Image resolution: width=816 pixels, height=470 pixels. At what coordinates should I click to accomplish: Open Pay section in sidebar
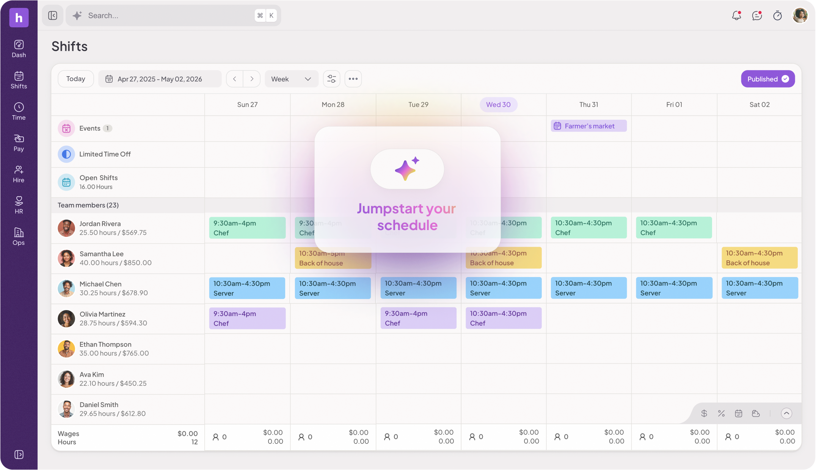pos(19,143)
